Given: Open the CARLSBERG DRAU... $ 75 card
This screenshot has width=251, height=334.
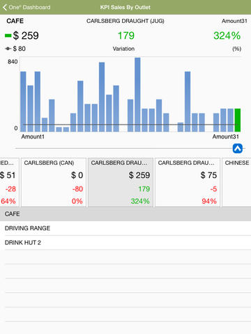Looking at the screenshot, I should [188, 182].
